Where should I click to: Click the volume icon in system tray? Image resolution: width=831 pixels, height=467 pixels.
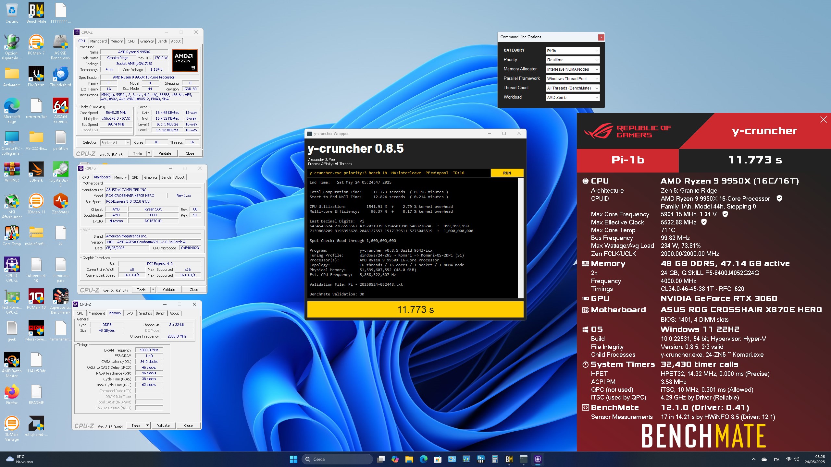pos(797,459)
